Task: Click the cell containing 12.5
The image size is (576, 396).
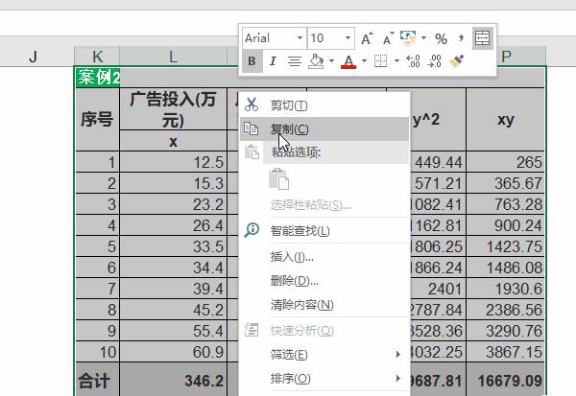Action: [173, 162]
